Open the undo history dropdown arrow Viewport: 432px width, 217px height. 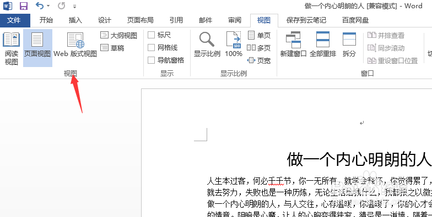point(48,5)
